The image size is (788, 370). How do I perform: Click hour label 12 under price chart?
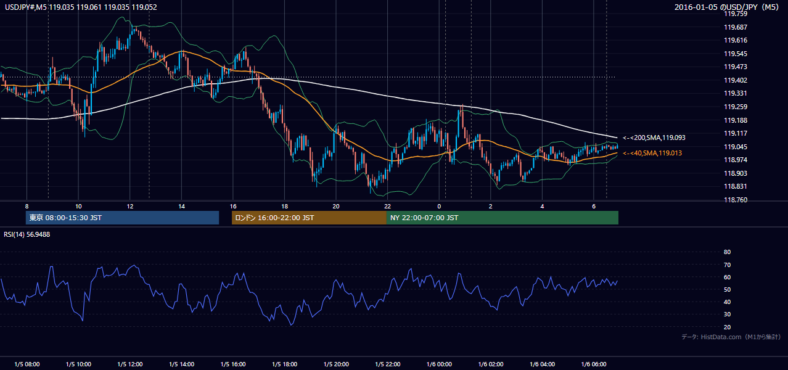[129, 206]
